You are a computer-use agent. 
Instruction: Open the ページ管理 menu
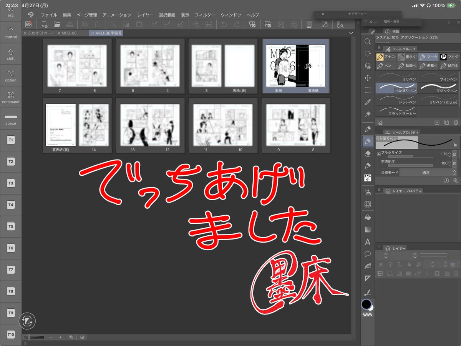[87, 15]
